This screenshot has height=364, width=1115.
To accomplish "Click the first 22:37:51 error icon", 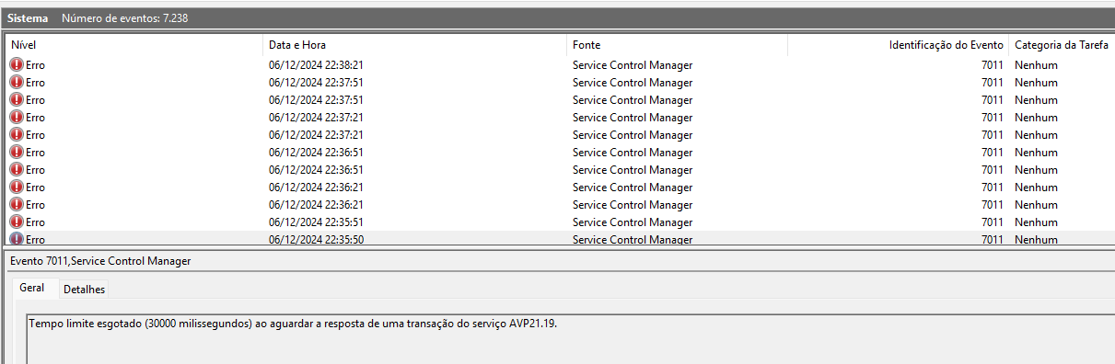I will point(17,83).
